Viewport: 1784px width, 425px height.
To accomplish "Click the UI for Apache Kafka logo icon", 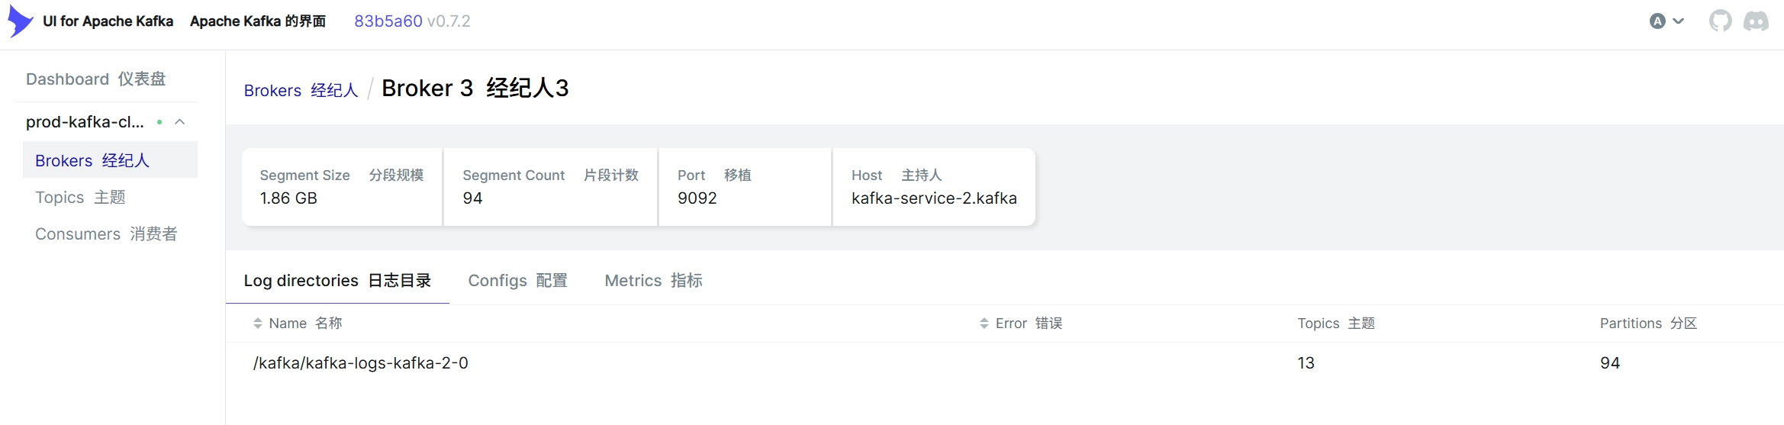I will click(x=21, y=21).
